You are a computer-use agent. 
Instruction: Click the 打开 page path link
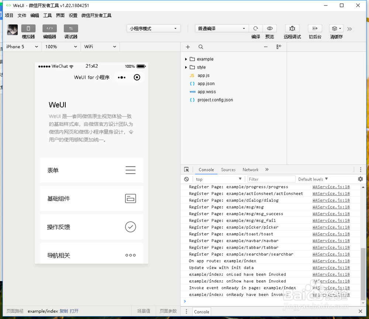[74, 311]
